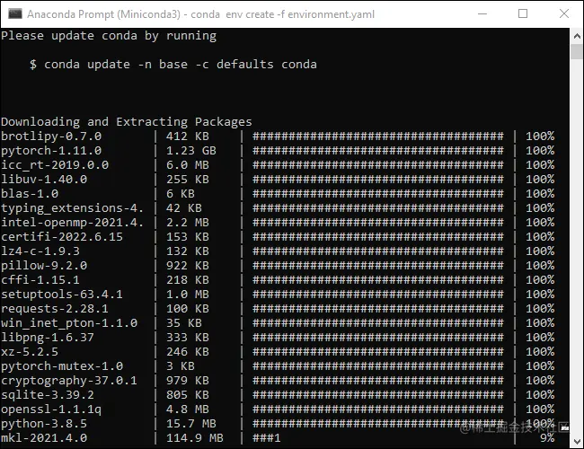Click the 'Please update conda by running' line
Viewport: 584px width, 449px height.
pos(109,36)
